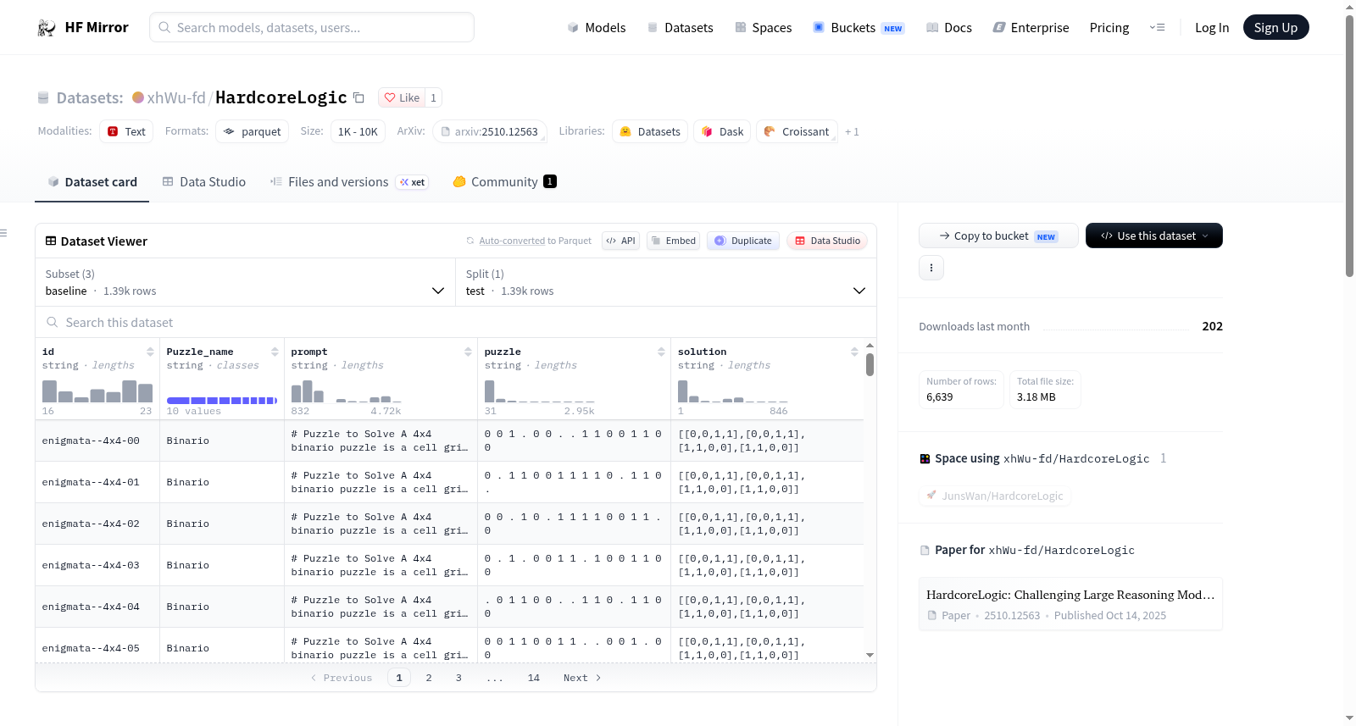
Task: Sort by the id column arrows
Action: (x=150, y=352)
